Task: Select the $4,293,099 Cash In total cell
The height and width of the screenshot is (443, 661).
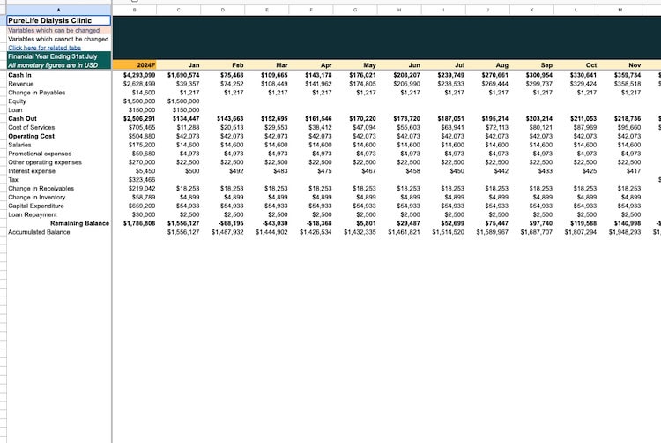Action: click(134, 75)
